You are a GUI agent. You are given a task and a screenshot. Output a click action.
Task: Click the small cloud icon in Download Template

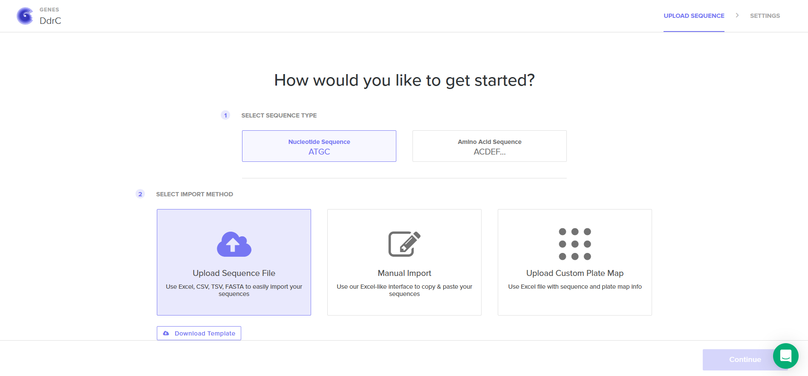pos(166,333)
